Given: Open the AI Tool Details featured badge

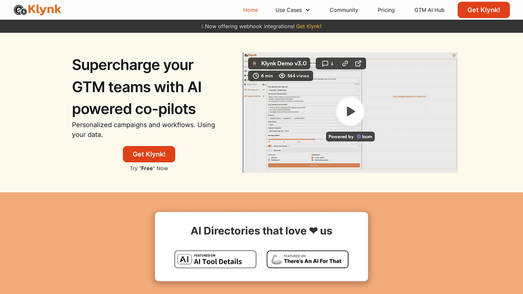Looking at the screenshot, I should tap(215, 259).
